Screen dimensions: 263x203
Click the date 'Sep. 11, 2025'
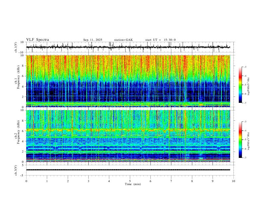click(x=93, y=40)
